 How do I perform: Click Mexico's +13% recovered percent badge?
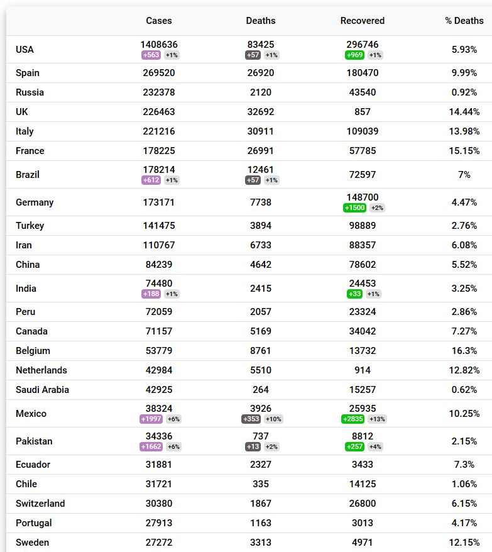tap(377, 419)
